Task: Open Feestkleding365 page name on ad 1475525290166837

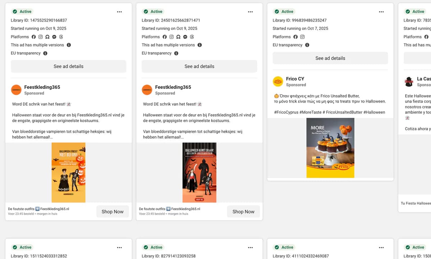Action: [42, 87]
